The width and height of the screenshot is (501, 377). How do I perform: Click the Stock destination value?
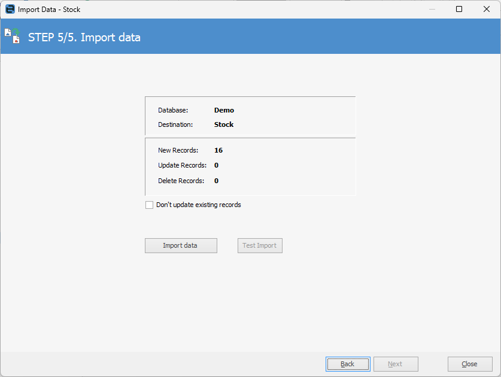point(224,125)
